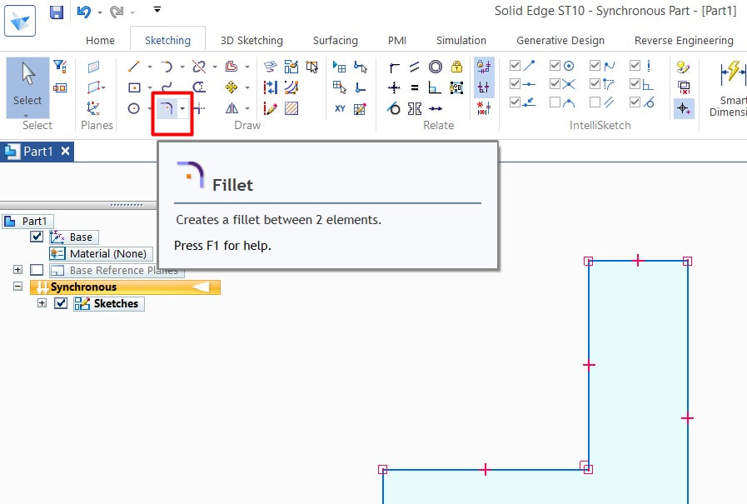Click the Lock constraint padlock icon
This screenshot has width=747, height=504.
pyautogui.click(x=456, y=67)
